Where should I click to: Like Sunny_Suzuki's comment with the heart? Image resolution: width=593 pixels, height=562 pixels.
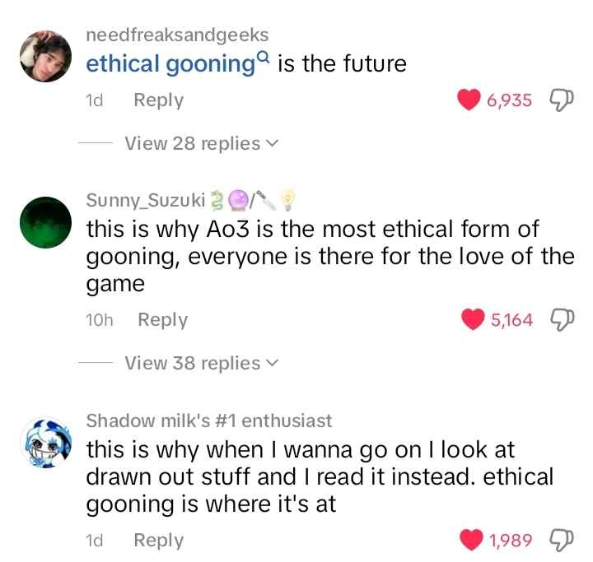(474, 320)
